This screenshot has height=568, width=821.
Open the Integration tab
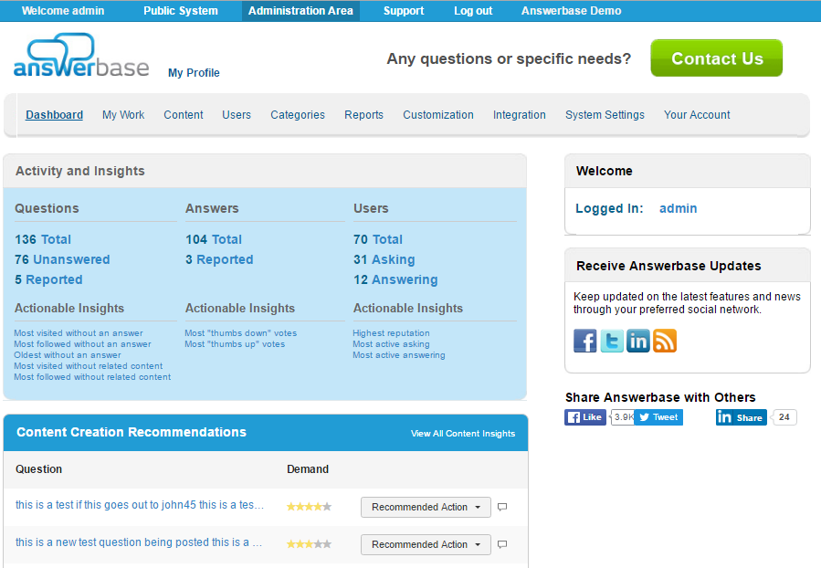(x=520, y=115)
